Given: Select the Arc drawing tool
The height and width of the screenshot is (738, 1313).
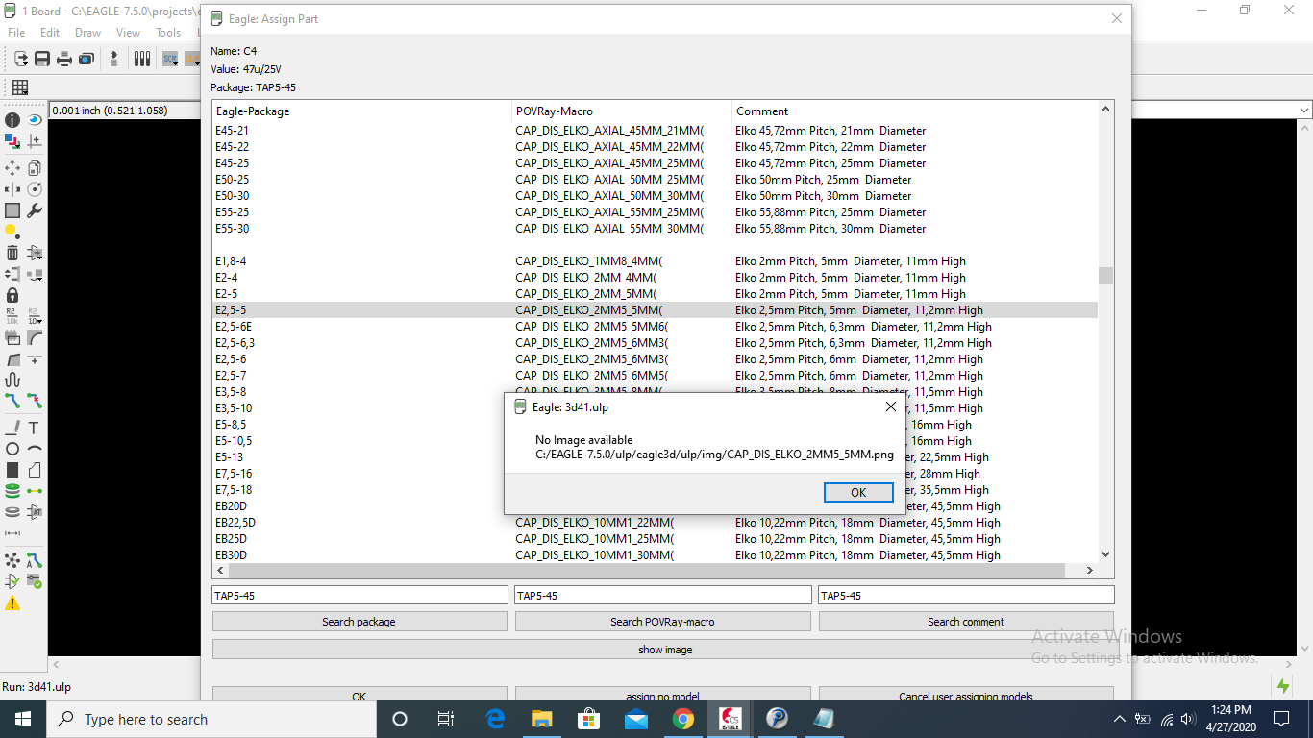Looking at the screenshot, I should tap(35, 449).
